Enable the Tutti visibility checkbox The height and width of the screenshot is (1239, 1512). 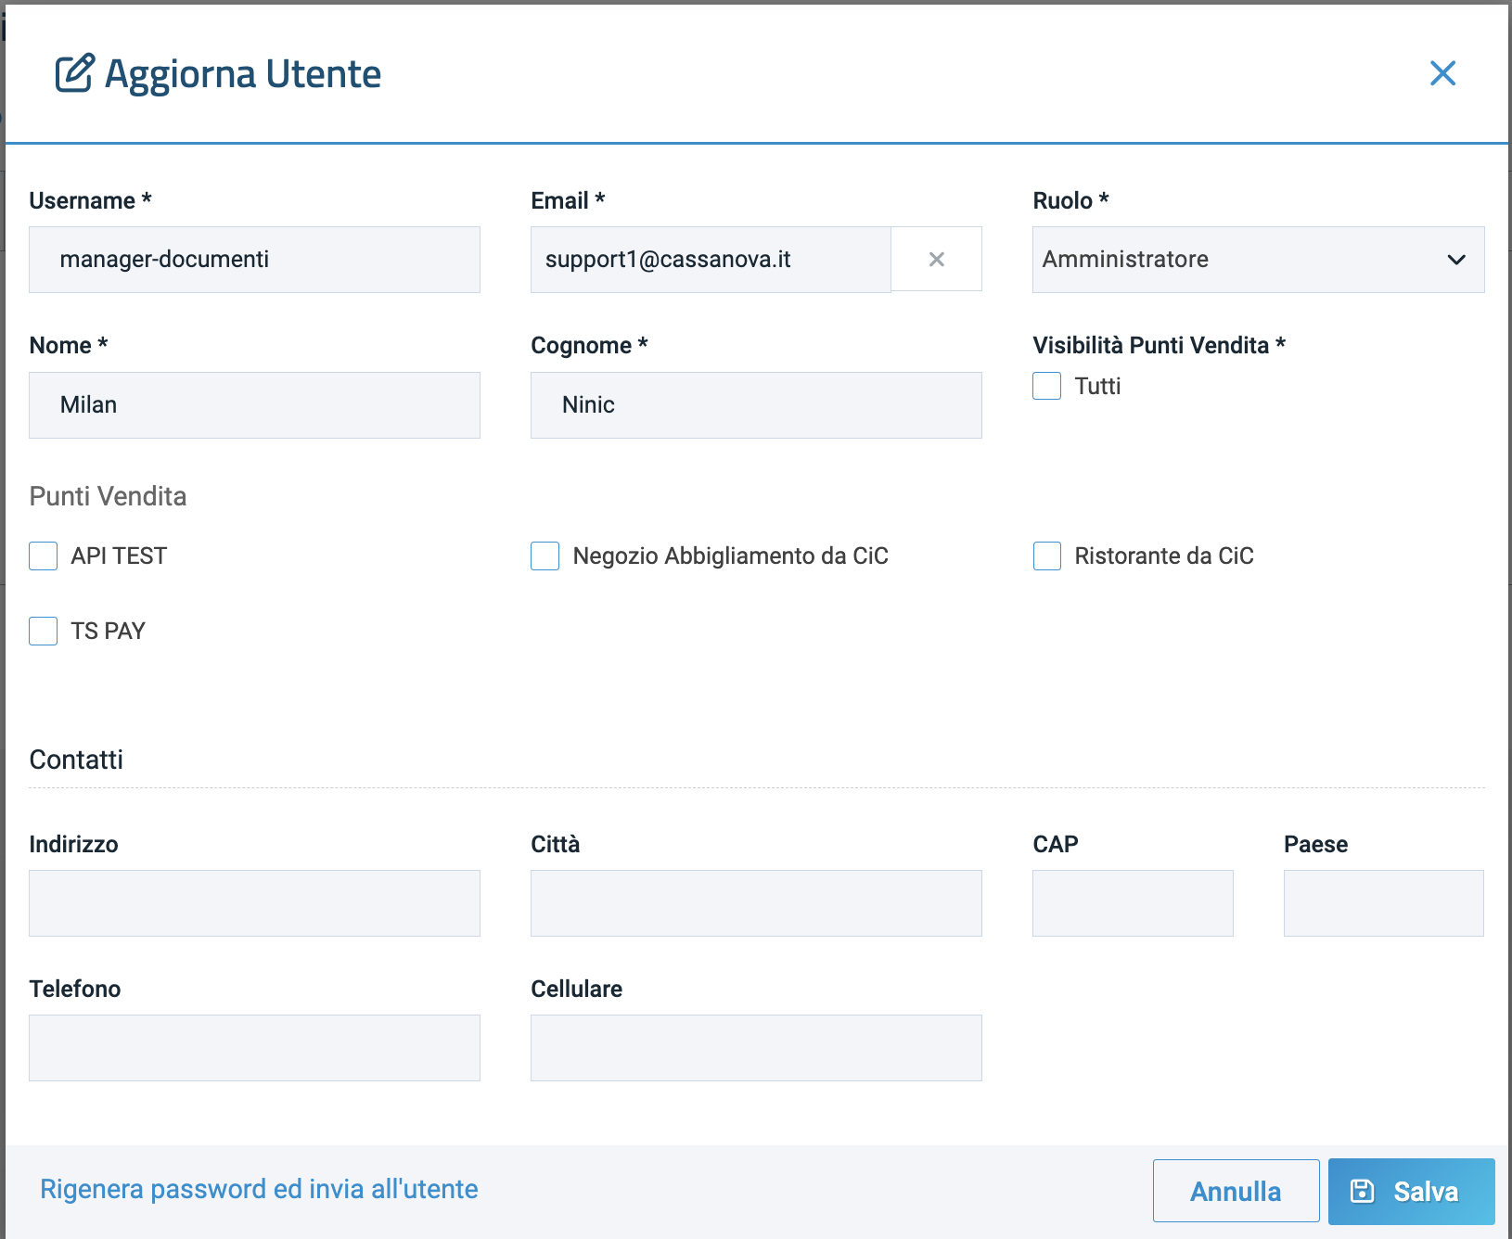[1046, 386]
